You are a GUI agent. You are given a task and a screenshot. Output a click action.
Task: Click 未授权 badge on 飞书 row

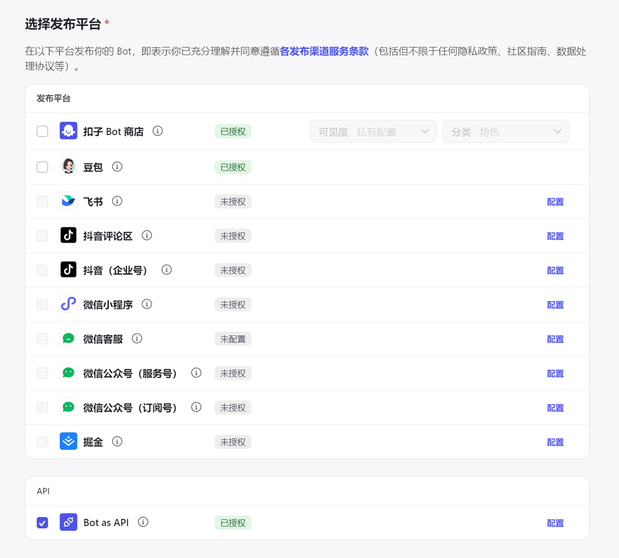coord(233,202)
